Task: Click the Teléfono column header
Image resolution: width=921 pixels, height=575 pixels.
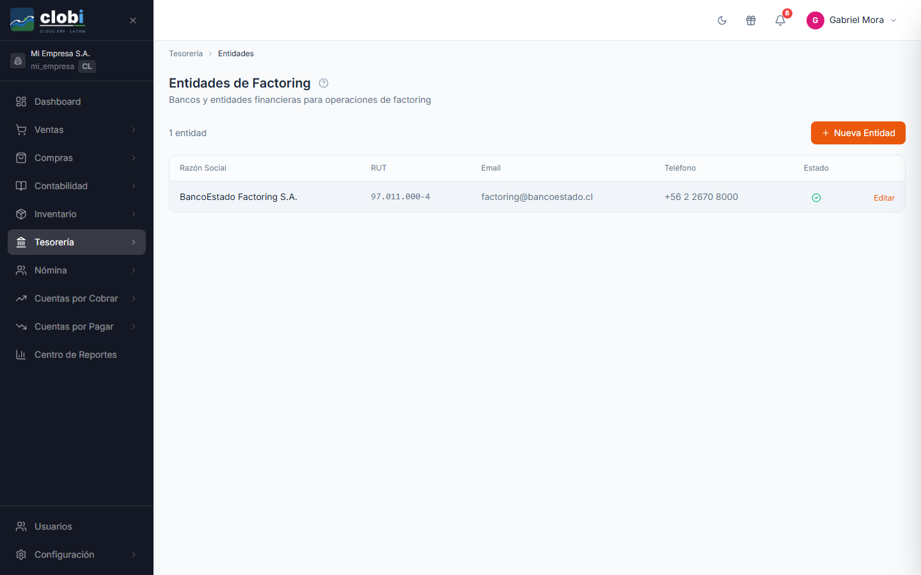Action: pyautogui.click(x=680, y=168)
